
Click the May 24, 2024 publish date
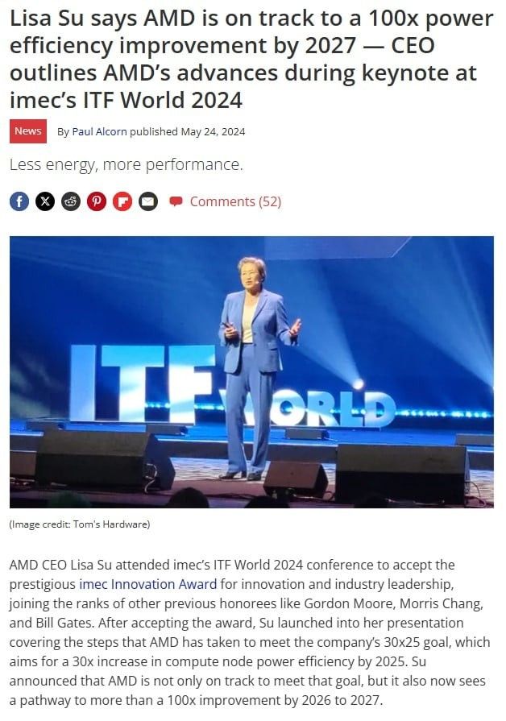click(x=213, y=131)
